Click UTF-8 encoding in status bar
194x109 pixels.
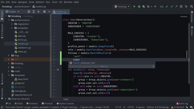coord(130,107)
